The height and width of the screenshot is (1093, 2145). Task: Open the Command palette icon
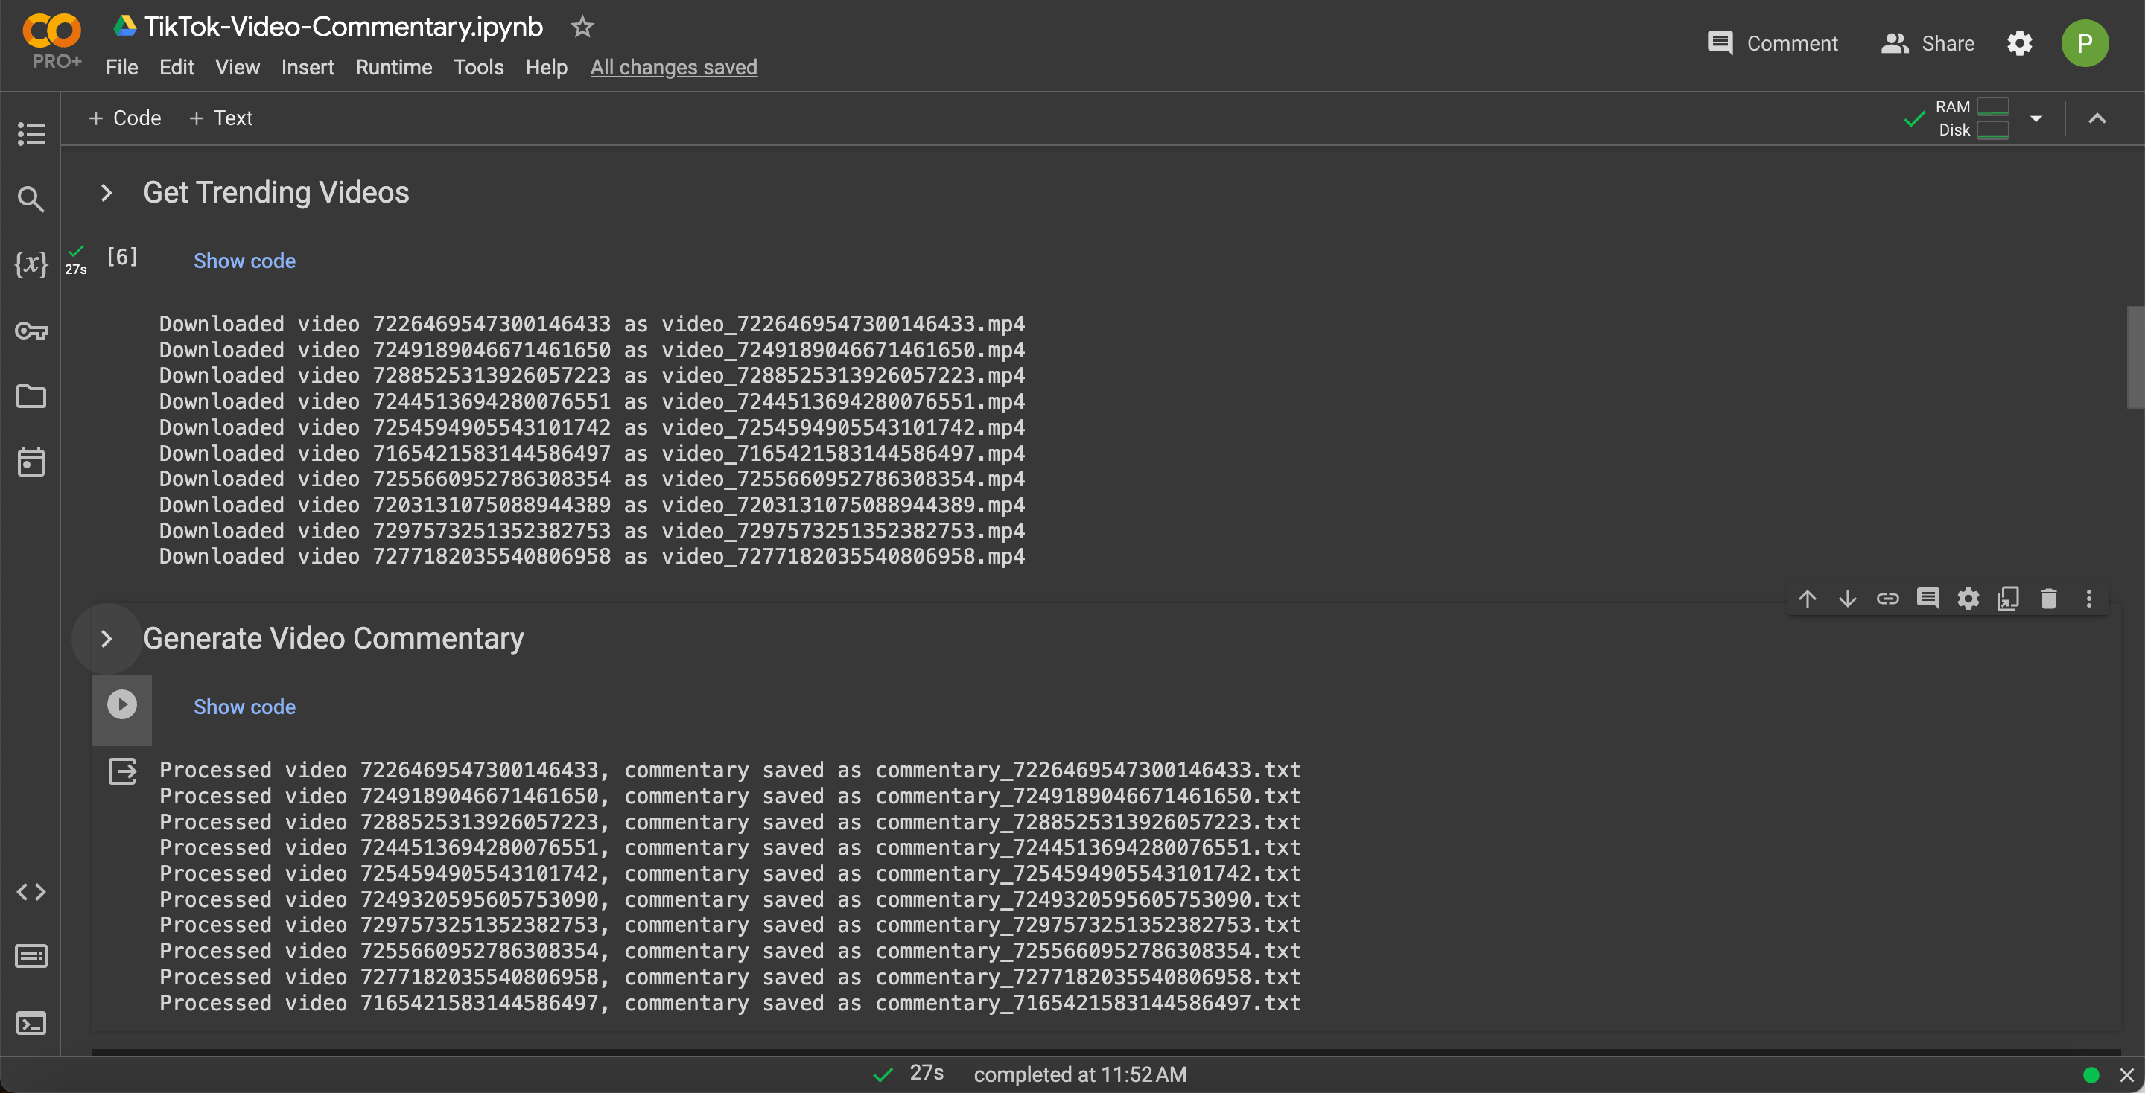pos(31,957)
